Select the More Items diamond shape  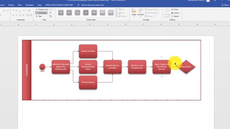coord(187,67)
